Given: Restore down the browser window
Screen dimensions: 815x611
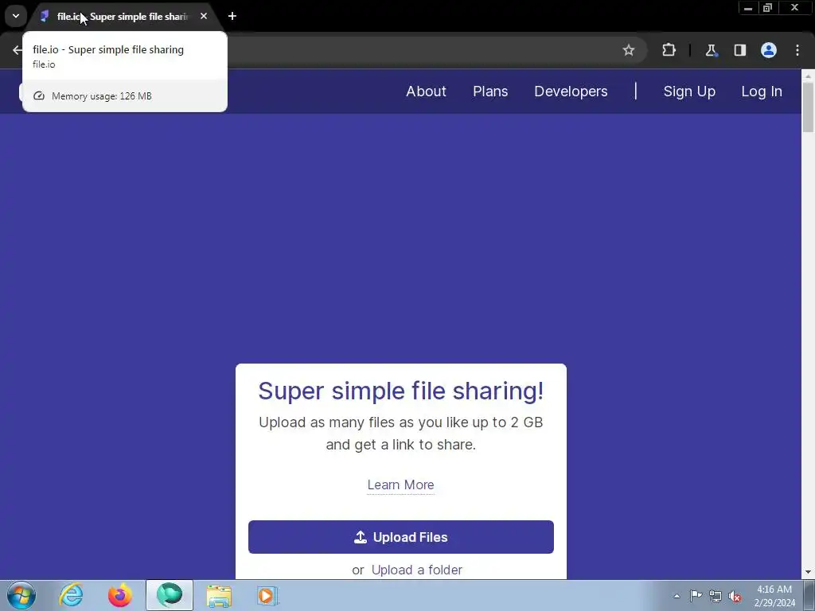Looking at the screenshot, I should coord(767,8).
